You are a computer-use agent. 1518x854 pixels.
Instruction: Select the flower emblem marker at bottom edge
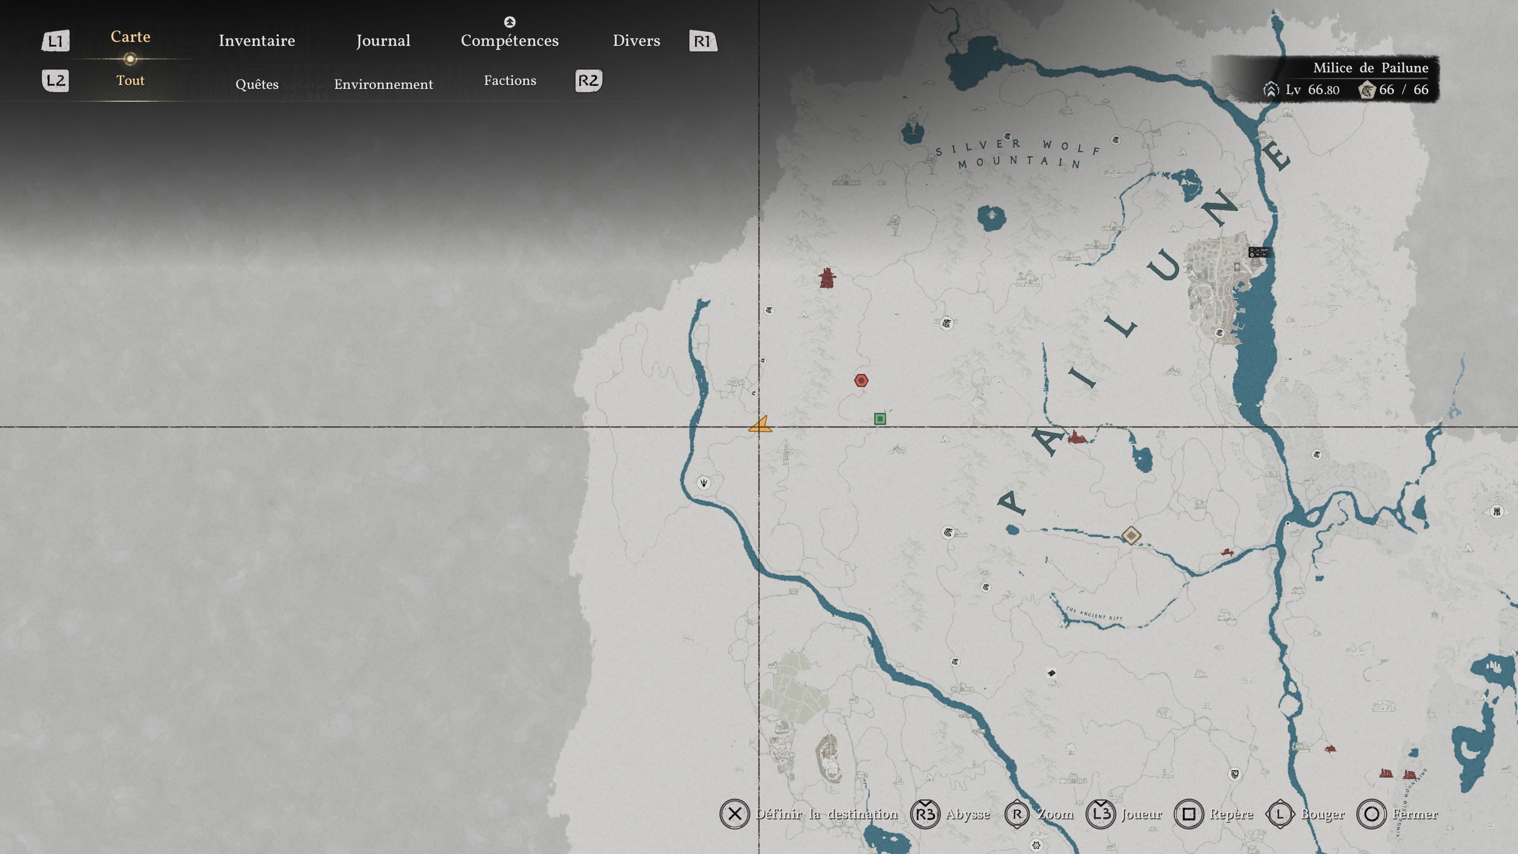tap(1037, 846)
